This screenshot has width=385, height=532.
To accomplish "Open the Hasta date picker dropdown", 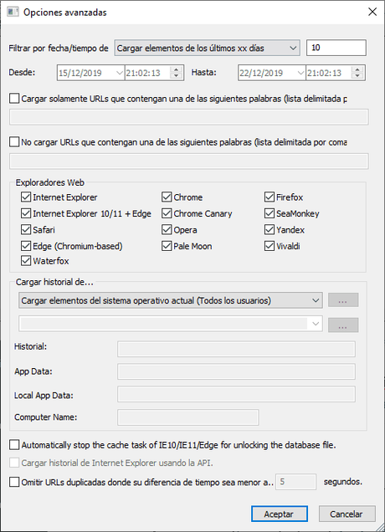I will point(300,73).
